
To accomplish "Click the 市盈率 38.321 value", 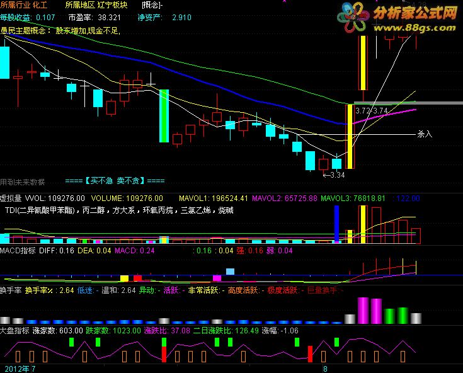I will 94,18.
